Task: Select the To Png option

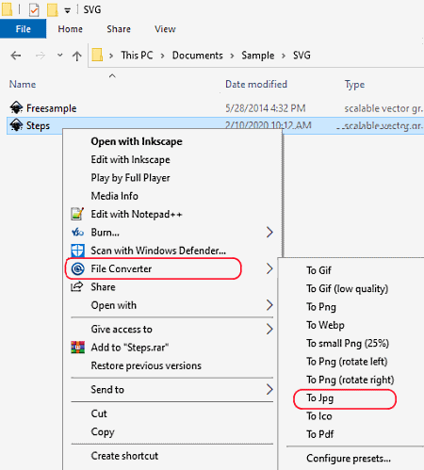Action: [x=321, y=307]
